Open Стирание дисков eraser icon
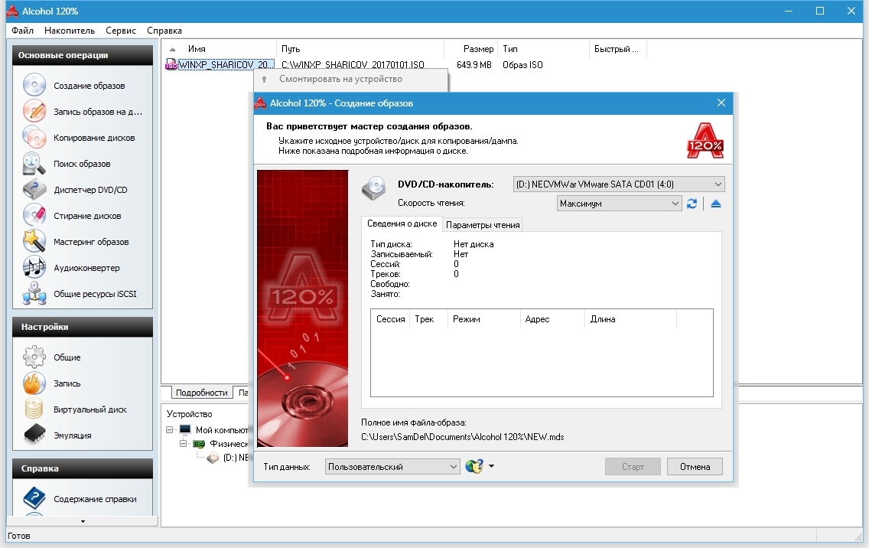 coord(34,216)
